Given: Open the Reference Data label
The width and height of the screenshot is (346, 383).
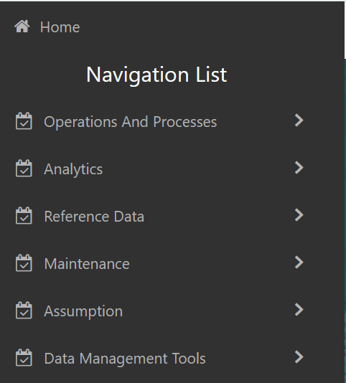Looking at the screenshot, I should [94, 217].
